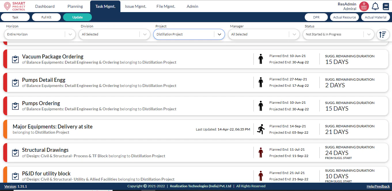
Task: Open the Planning tab
Action: coord(75,6)
